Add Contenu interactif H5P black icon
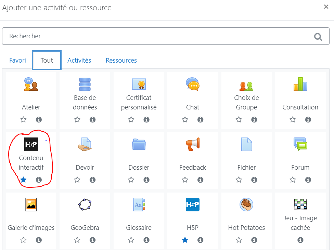 point(31,144)
